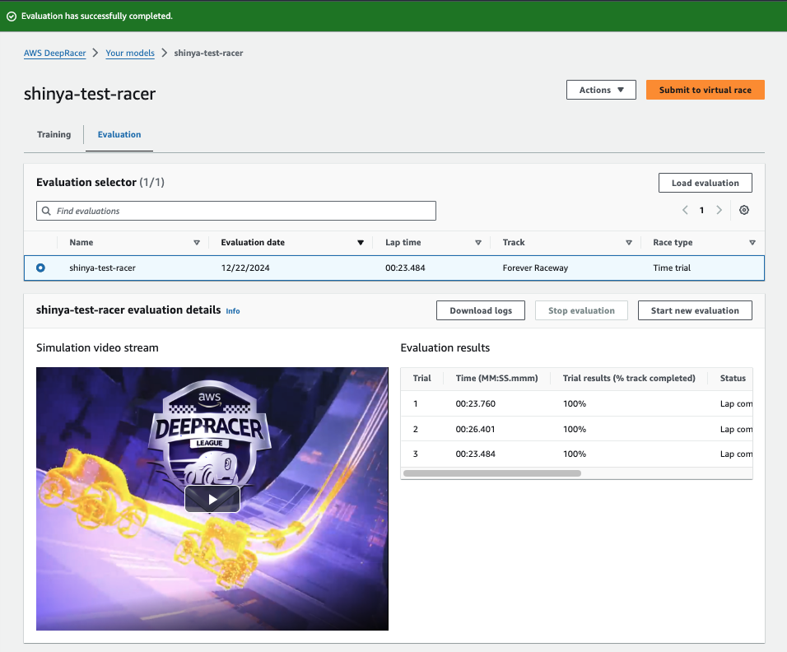Screen dimensions: 787x652
Task: Click the Race type header label
Action: [x=673, y=242]
